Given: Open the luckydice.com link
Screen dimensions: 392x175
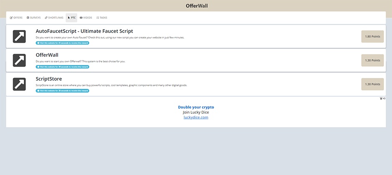Looking at the screenshot, I should 196,117.
